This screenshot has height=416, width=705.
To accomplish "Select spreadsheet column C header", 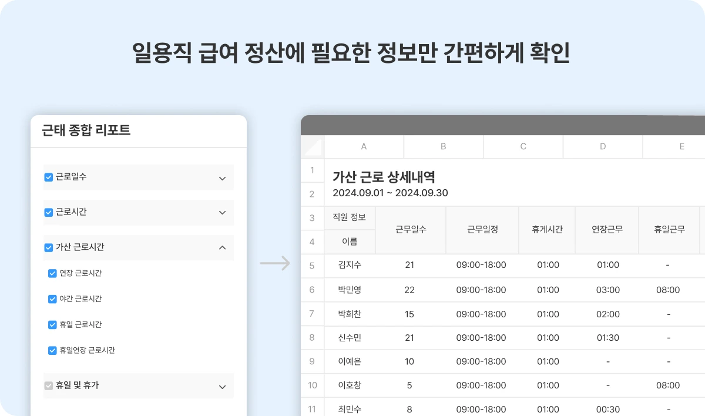I will coord(522,146).
